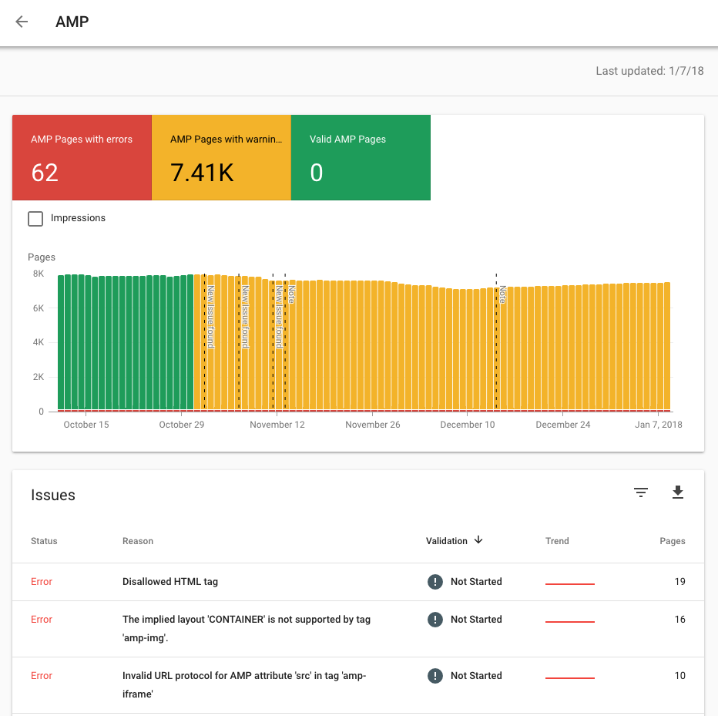This screenshot has height=716, width=718.
Task: Click the Not Started icon in the CONTAINER layout row
Action: [435, 620]
